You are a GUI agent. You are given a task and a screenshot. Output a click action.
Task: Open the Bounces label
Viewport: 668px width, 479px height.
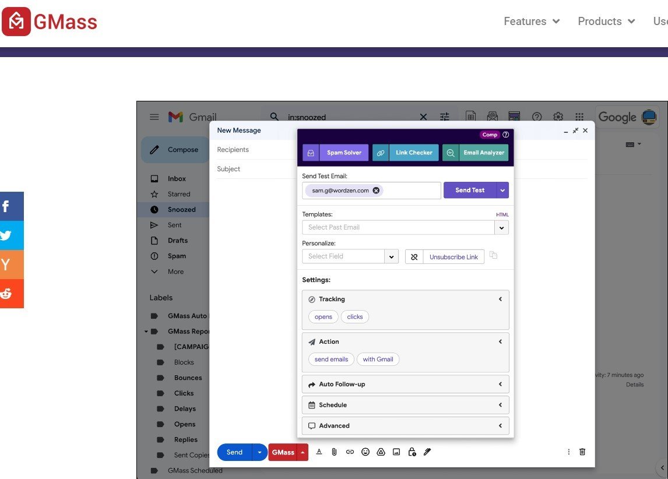(x=188, y=378)
